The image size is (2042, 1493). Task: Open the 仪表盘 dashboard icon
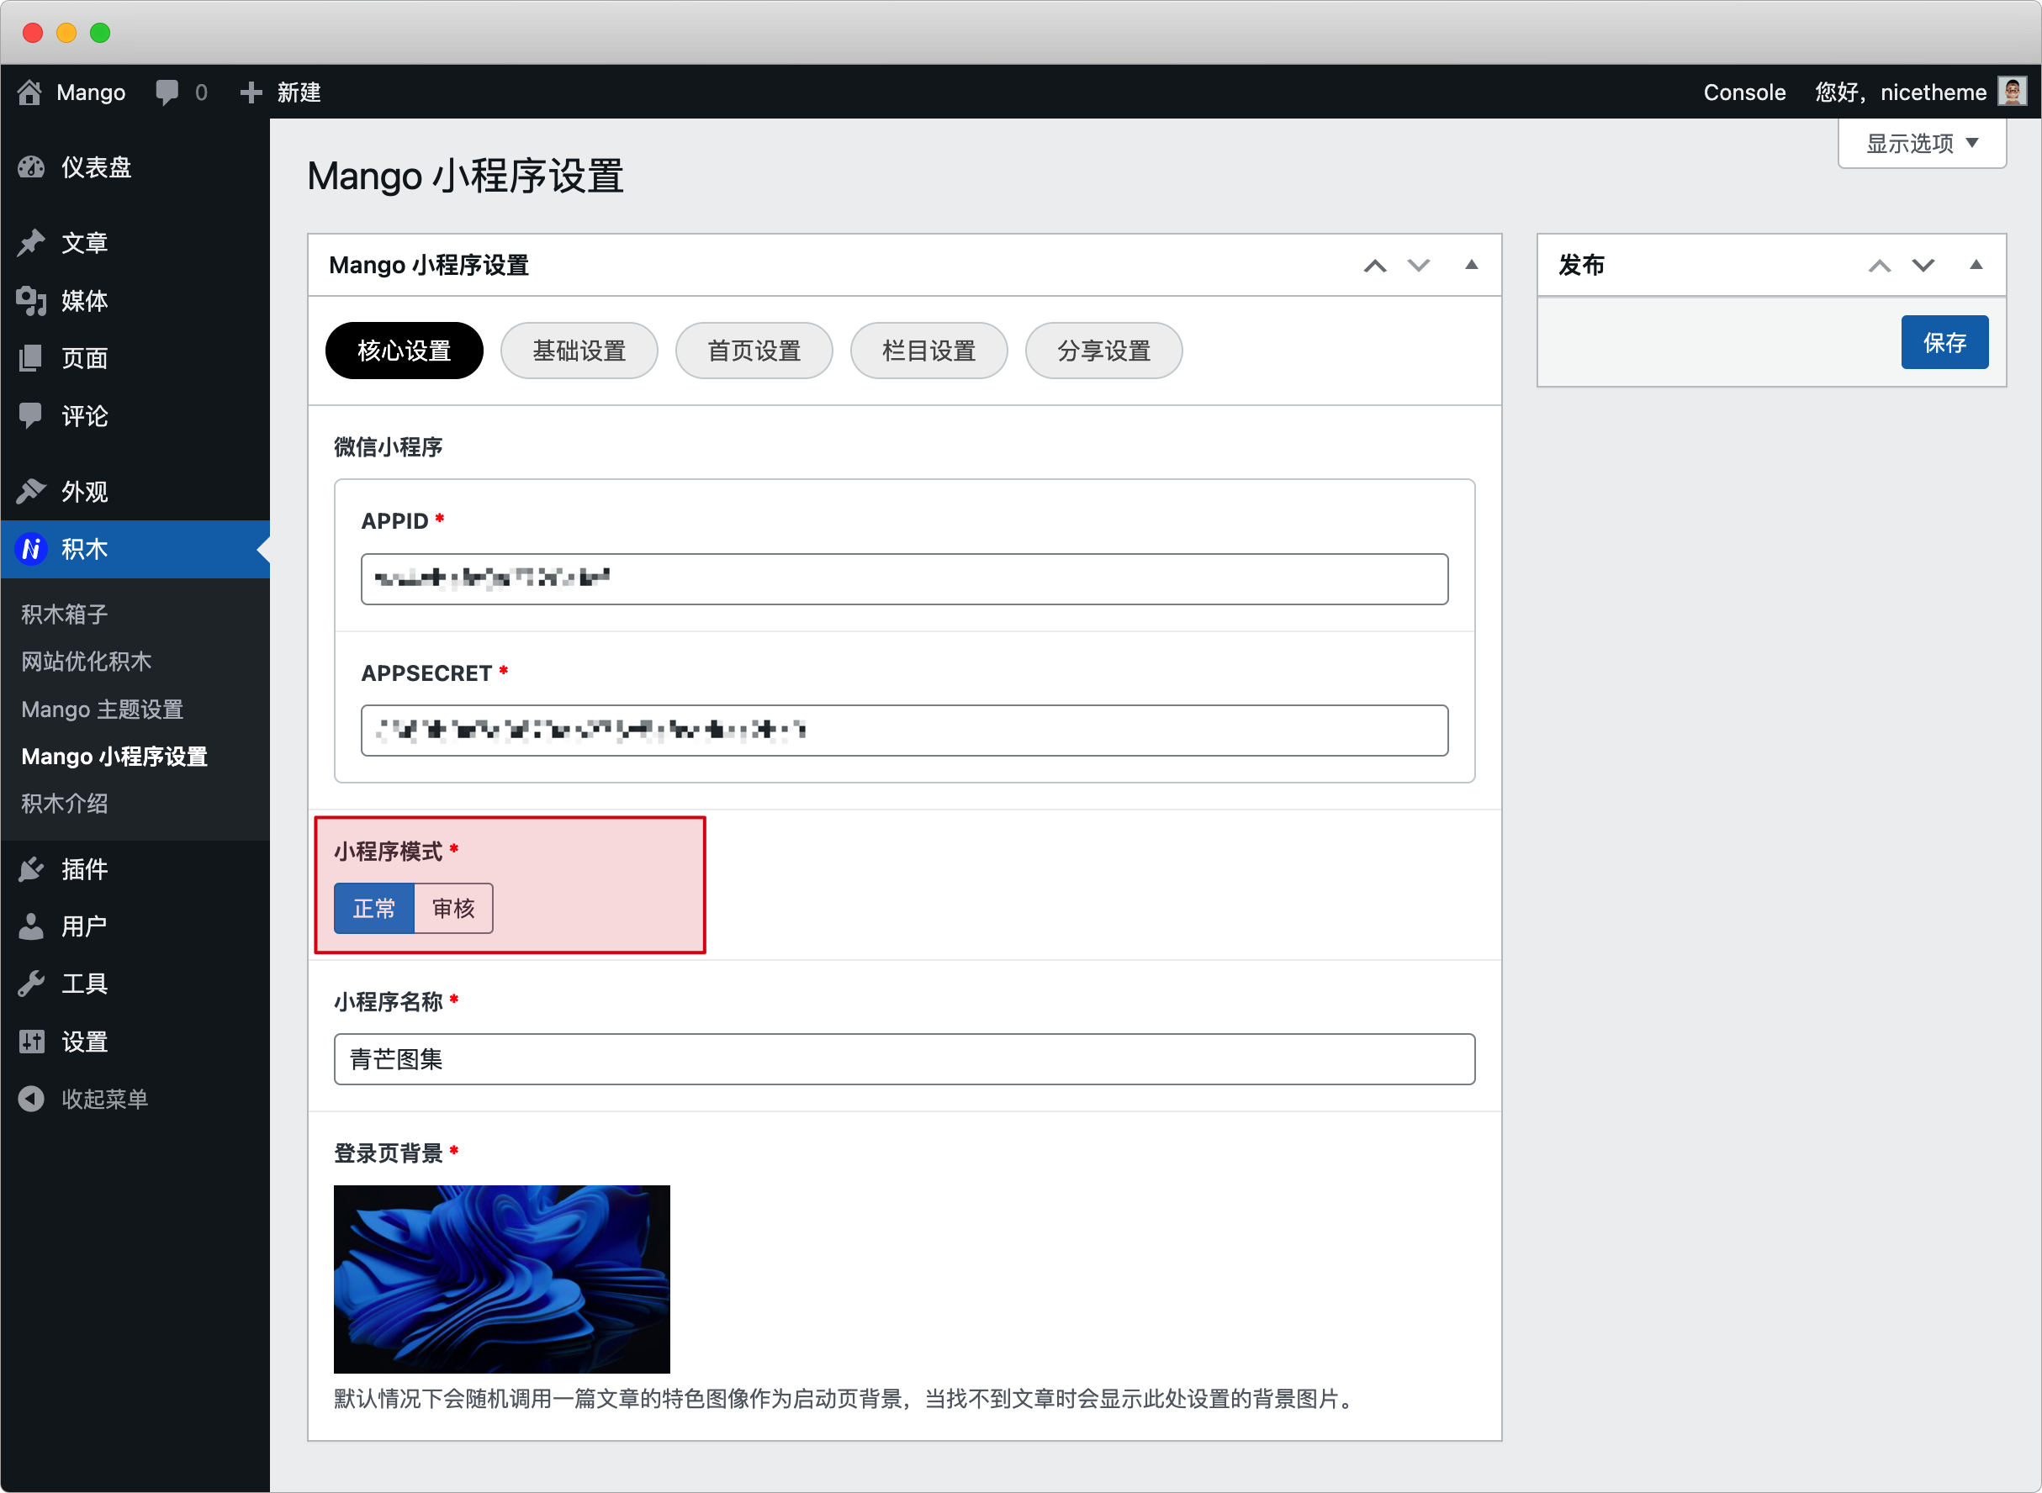pyautogui.click(x=32, y=167)
